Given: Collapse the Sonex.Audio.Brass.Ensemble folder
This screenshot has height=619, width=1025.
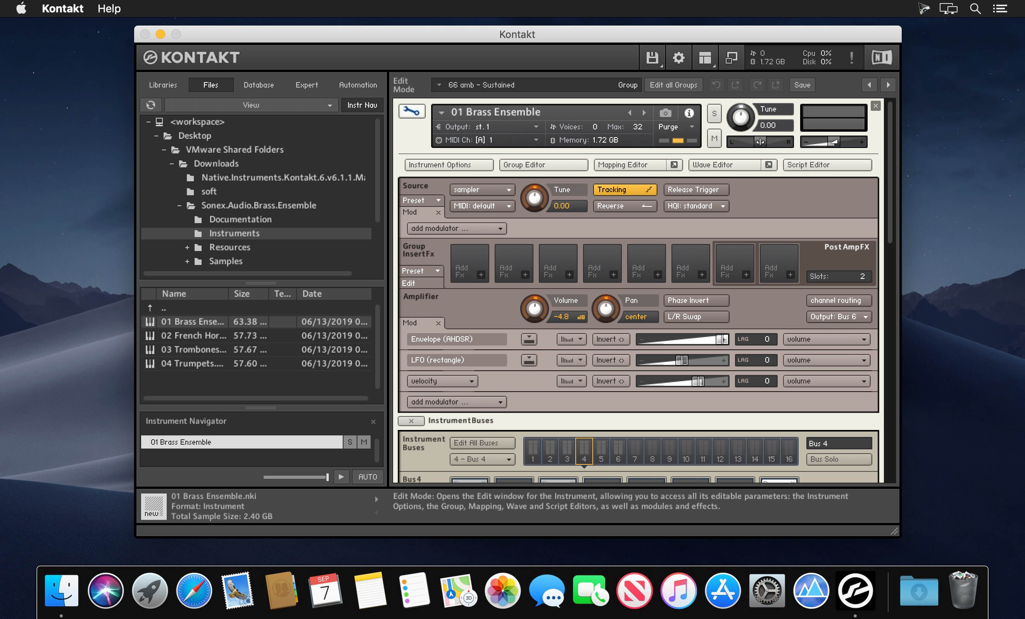Looking at the screenshot, I should [179, 205].
